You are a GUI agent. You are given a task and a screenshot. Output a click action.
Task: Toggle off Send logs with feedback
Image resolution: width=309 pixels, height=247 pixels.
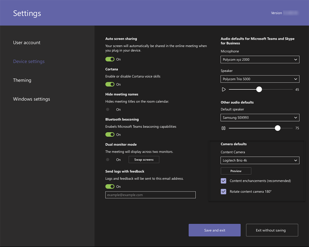tap(110, 186)
